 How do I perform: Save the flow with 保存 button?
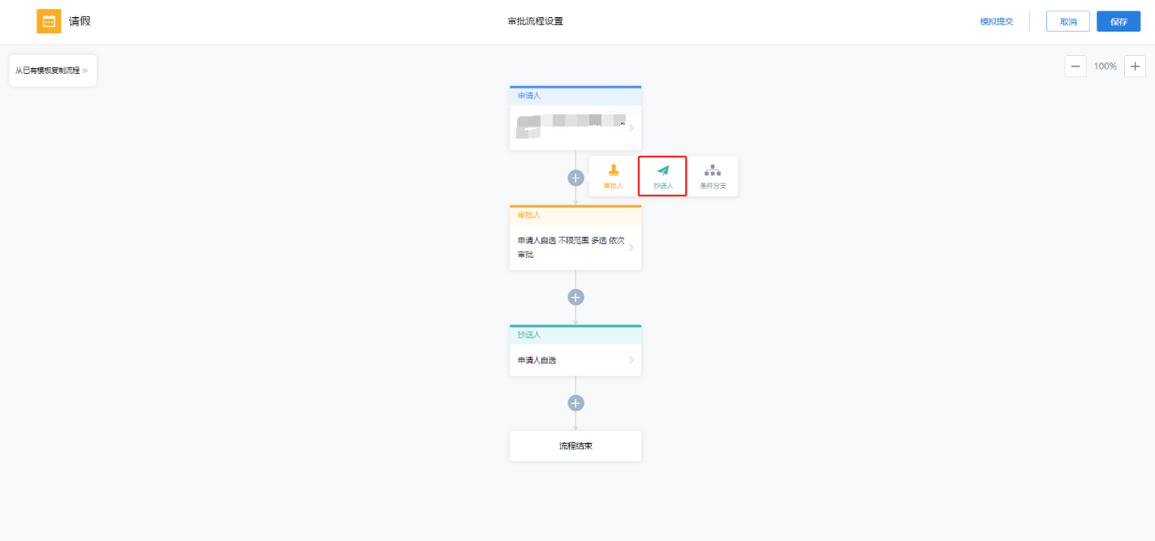click(1118, 22)
